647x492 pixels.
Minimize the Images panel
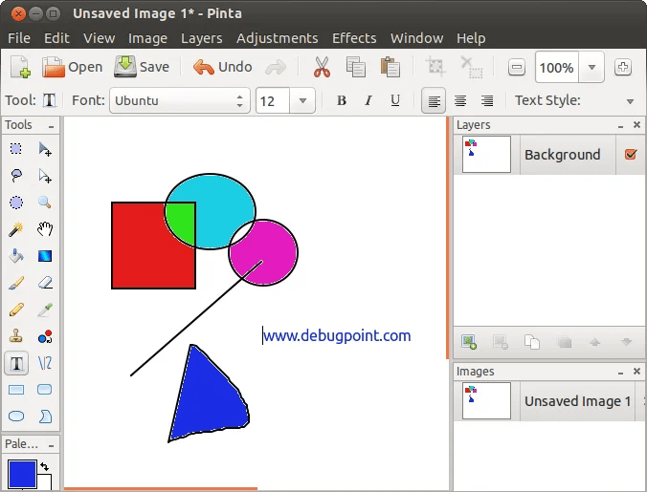point(620,372)
